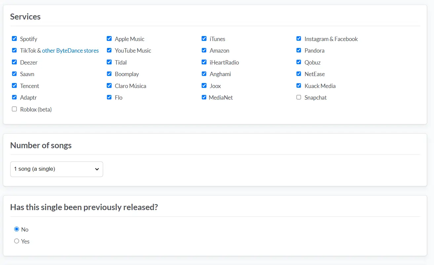Uncheck the Tencent checkbox
434x265 pixels.
pos(14,86)
